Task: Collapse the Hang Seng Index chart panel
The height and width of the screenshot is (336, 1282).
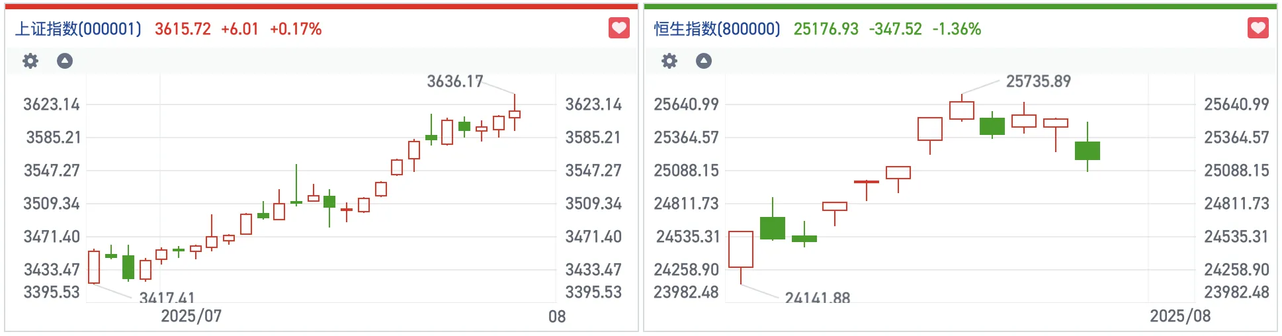Action: [x=704, y=62]
